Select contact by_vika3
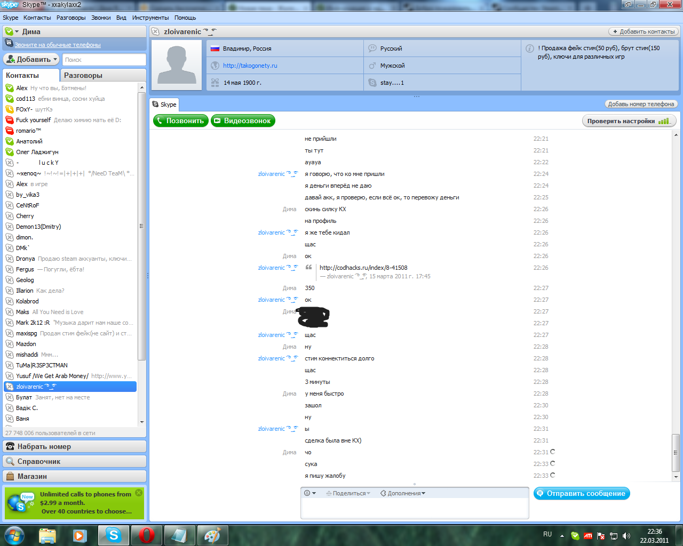The height and width of the screenshot is (546, 683). 70,195
